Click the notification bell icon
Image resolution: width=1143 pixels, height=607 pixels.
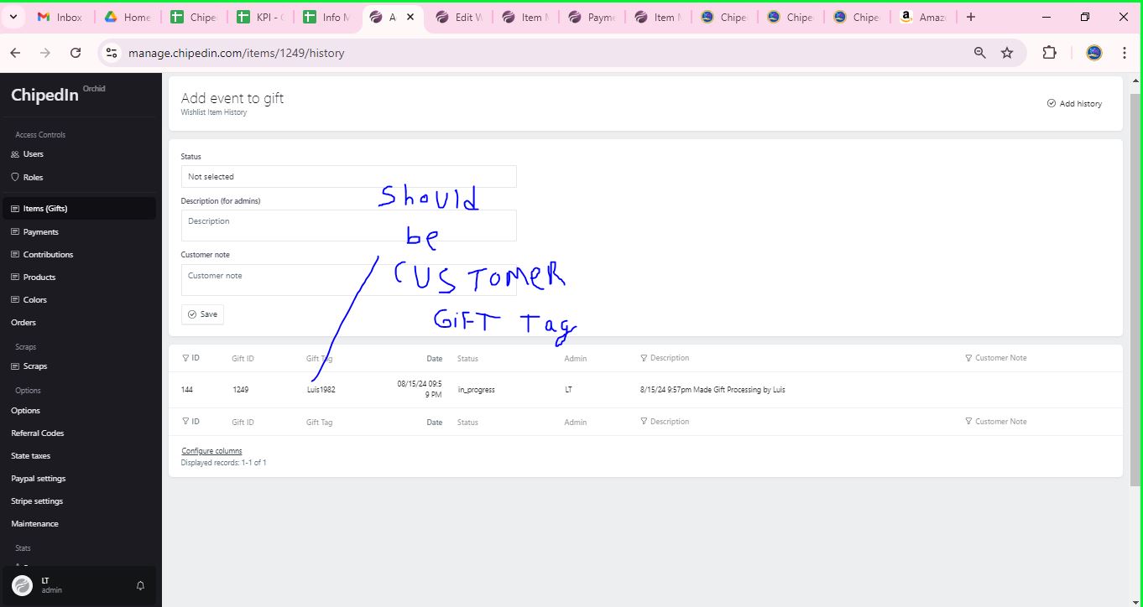coord(140,586)
